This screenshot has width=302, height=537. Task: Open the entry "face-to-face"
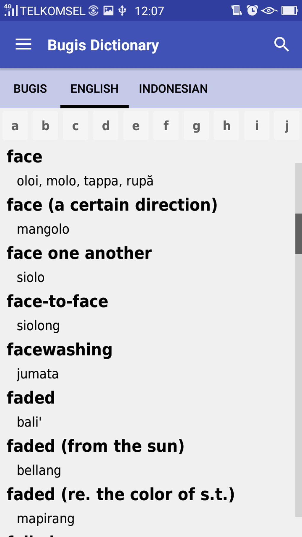tap(57, 301)
